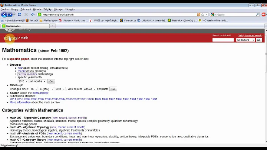Open the Jak začít bookmark
Screen dimensions: 267x150
coord(32,20)
